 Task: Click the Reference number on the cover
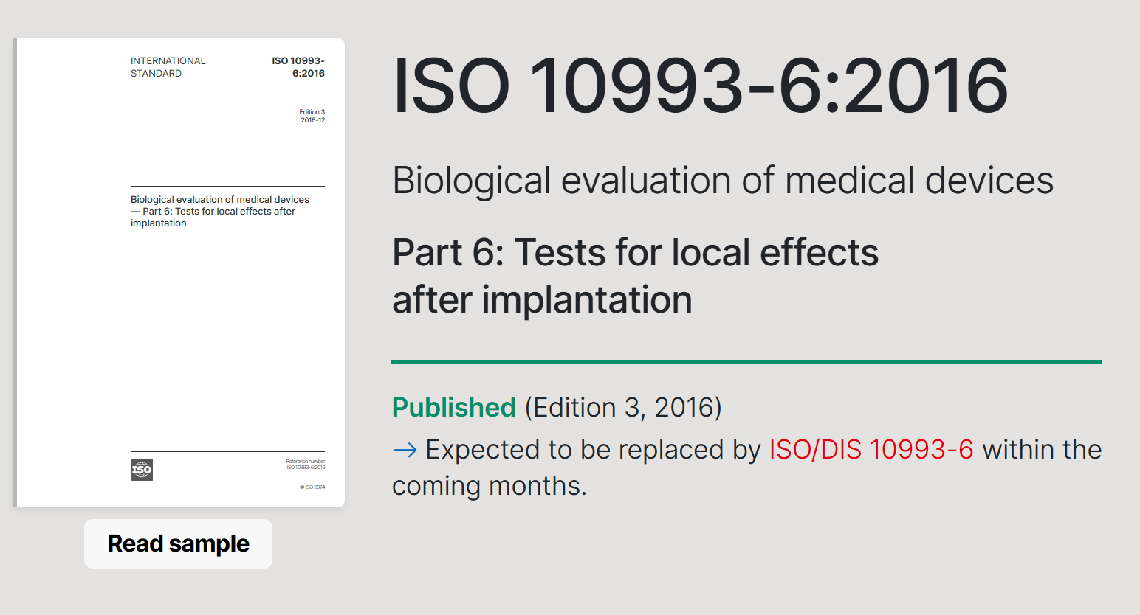pyautogui.click(x=306, y=464)
